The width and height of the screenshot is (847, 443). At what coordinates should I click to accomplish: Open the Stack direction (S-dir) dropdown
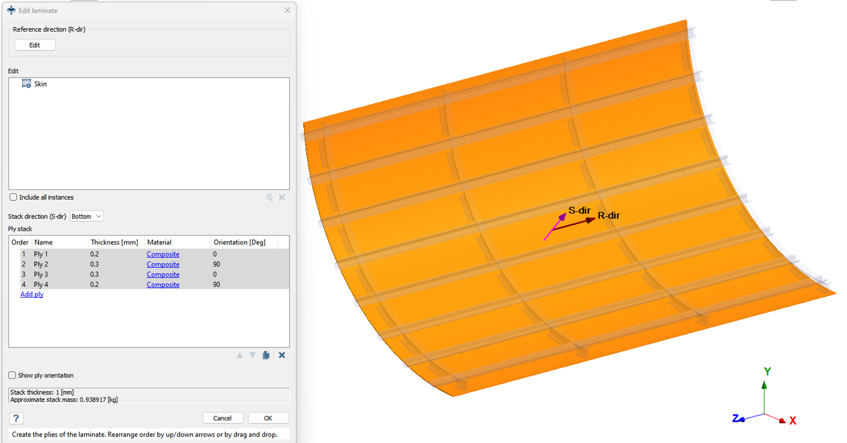pyautogui.click(x=86, y=216)
